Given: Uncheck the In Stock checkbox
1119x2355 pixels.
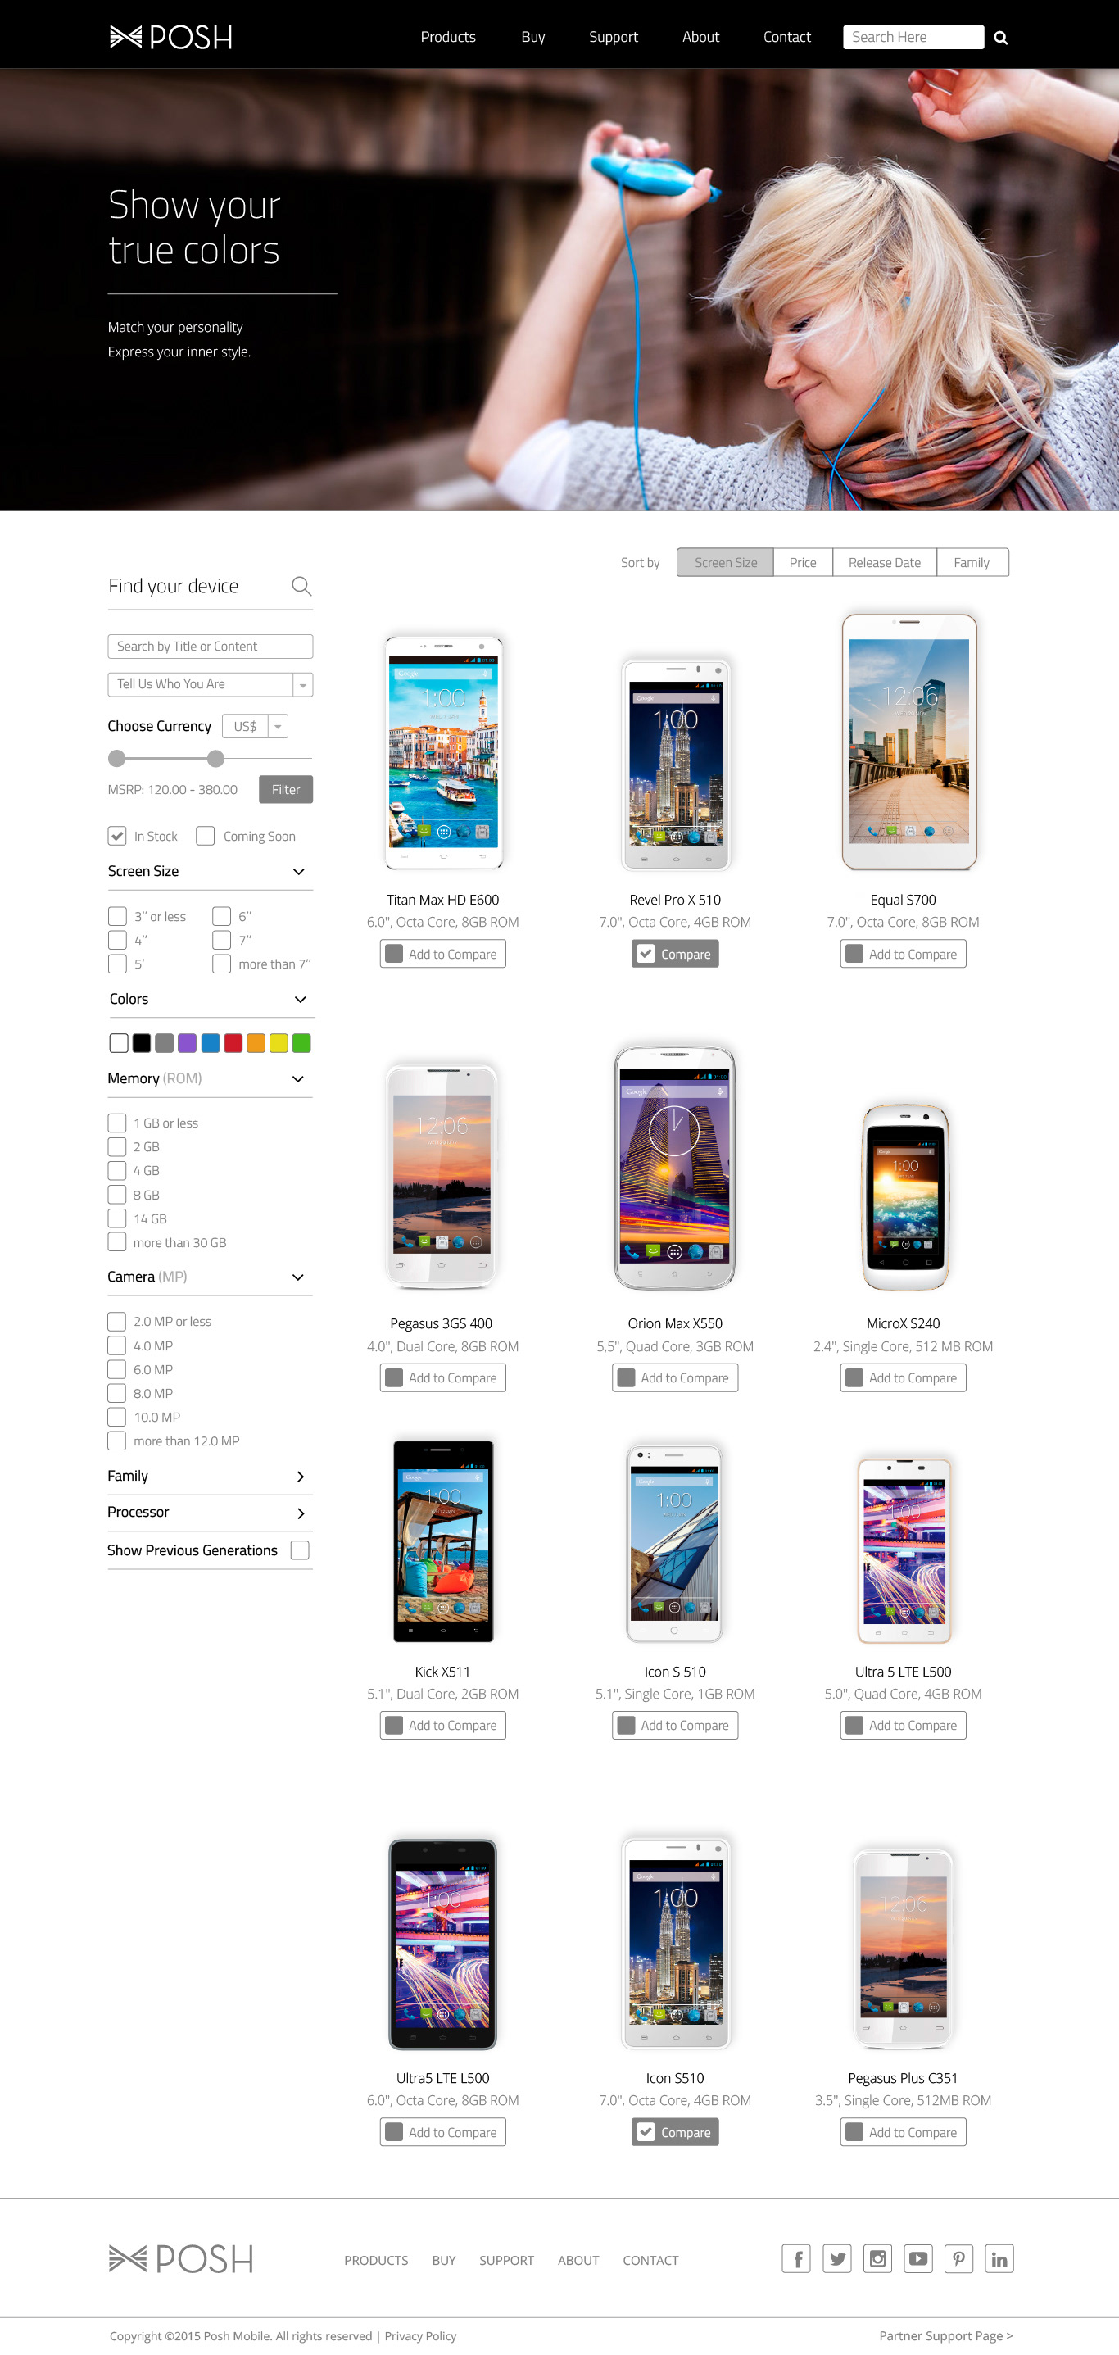Looking at the screenshot, I should tap(117, 836).
